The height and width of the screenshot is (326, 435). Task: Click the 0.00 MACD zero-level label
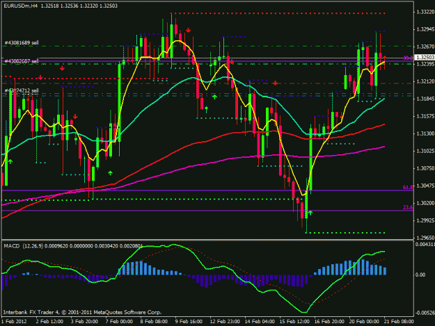coord(420,275)
